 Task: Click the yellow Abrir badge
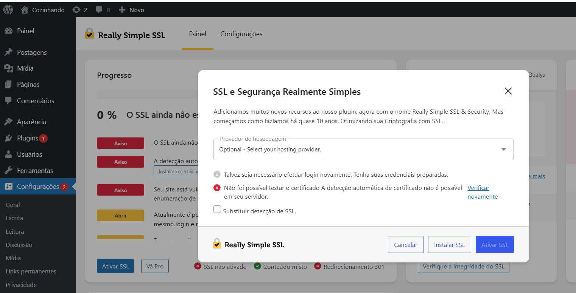pyautogui.click(x=120, y=216)
